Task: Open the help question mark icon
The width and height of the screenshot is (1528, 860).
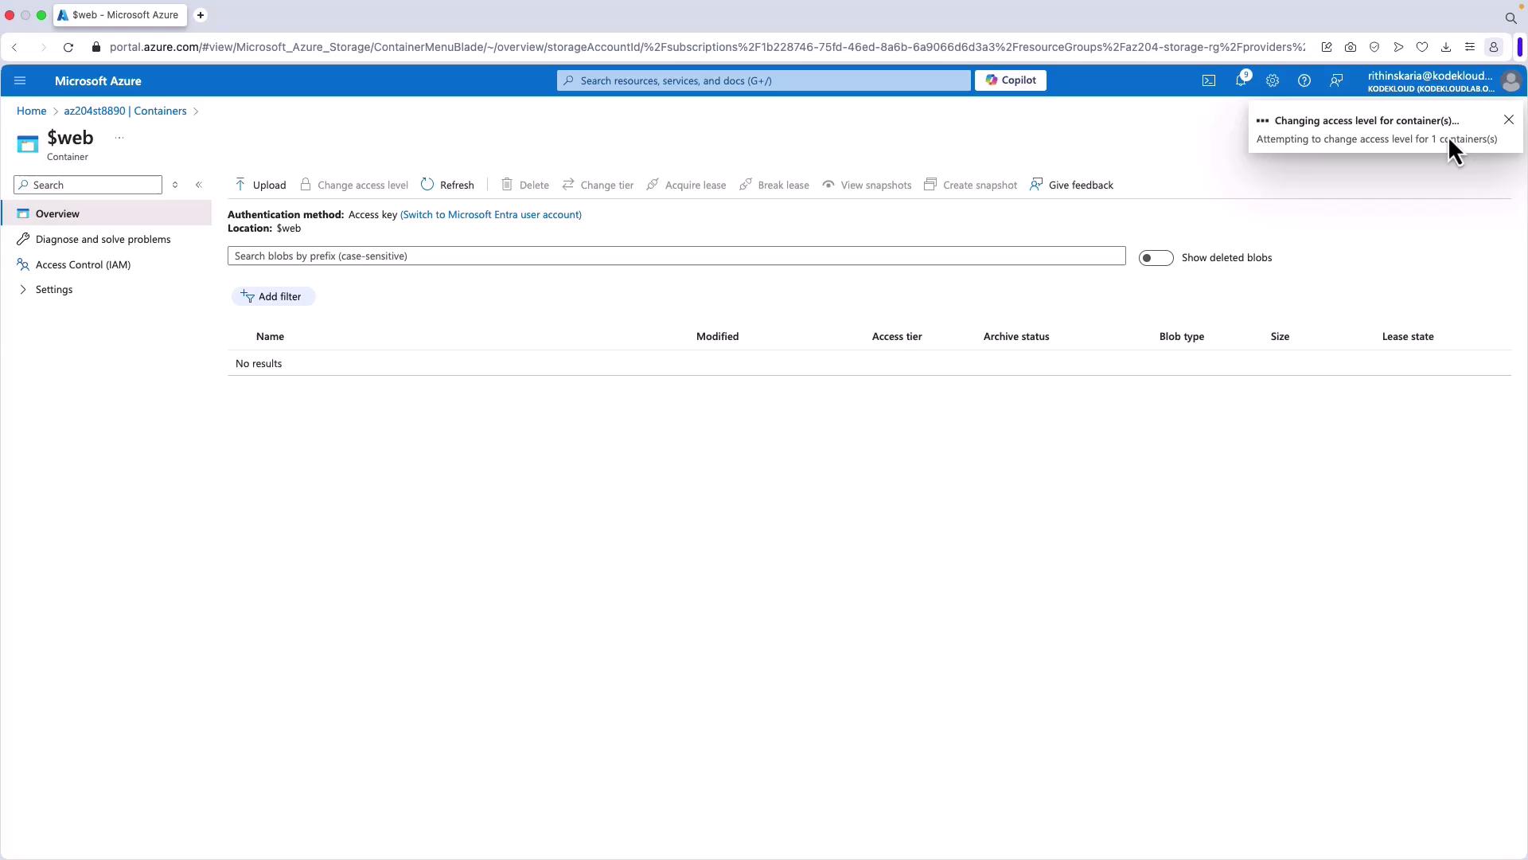Action: point(1304,80)
